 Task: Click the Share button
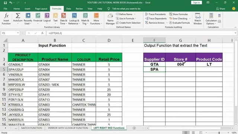pyautogui.click(x=221, y=9)
